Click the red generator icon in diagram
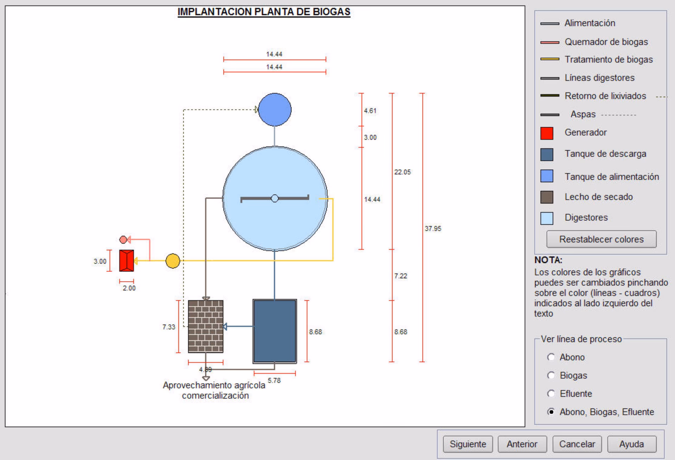The width and height of the screenshot is (675, 460). [126, 261]
